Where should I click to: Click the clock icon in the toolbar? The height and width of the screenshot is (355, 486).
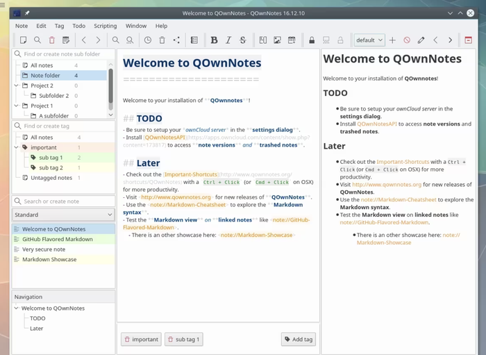tap(147, 40)
